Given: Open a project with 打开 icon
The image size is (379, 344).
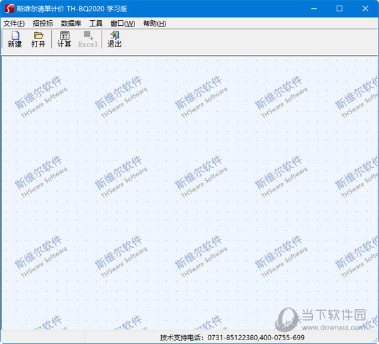Looking at the screenshot, I should click(x=39, y=39).
